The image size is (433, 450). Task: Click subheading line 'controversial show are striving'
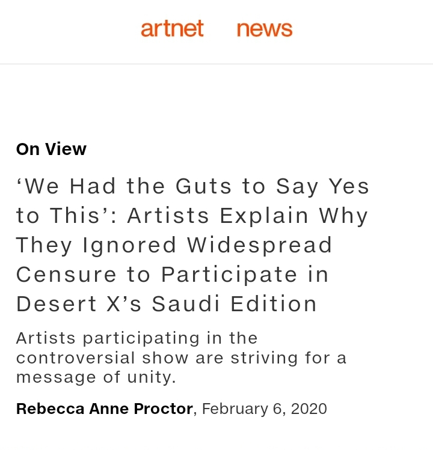(181, 357)
